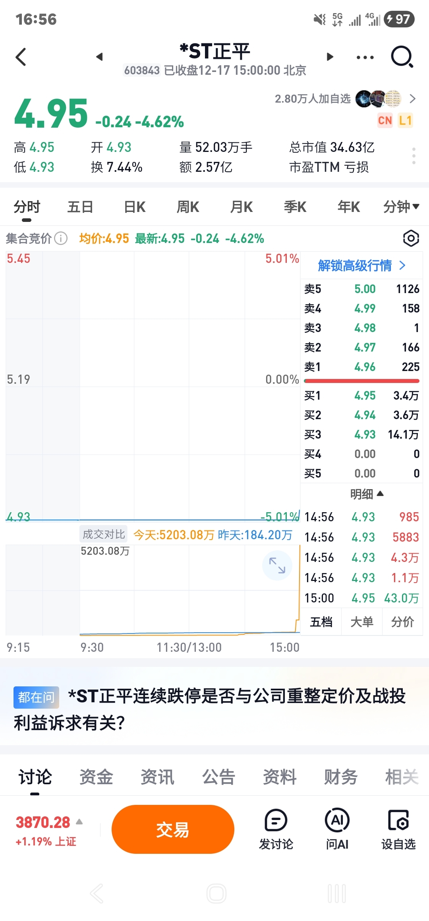Select the 分价 price distribution tab
The height and width of the screenshot is (921, 429).
pyautogui.click(x=402, y=622)
